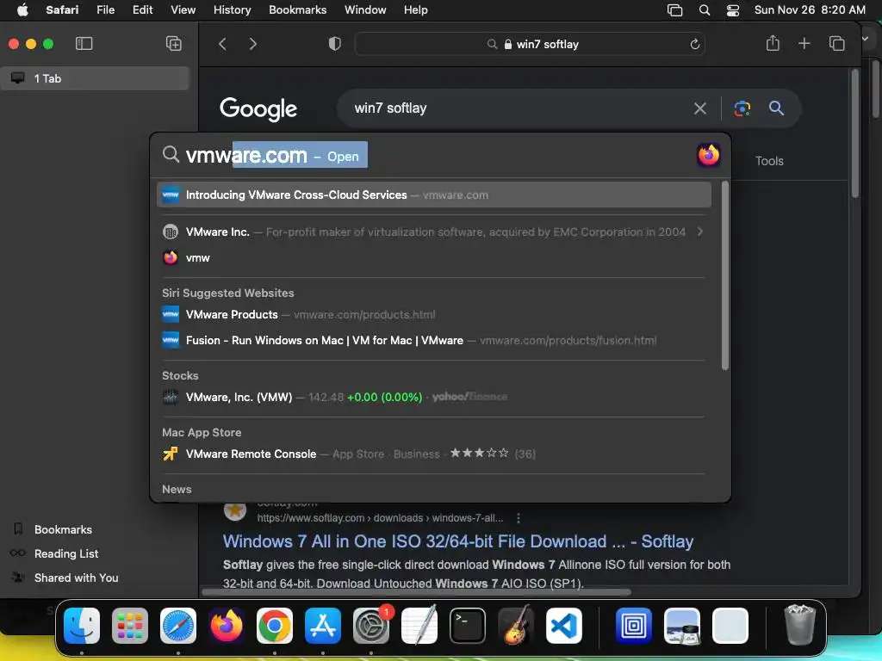Go back with the left arrow

[x=223, y=44]
